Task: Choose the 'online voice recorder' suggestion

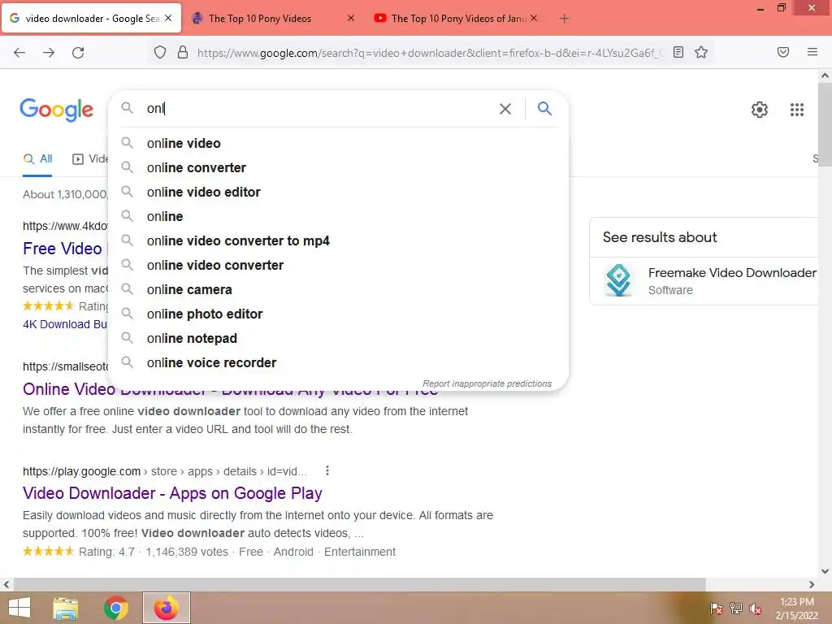Action: click(x=339, y=363)
